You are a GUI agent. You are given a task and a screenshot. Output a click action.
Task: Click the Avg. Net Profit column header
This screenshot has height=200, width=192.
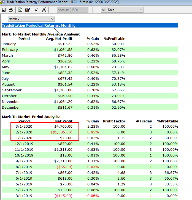click(59, 39)
